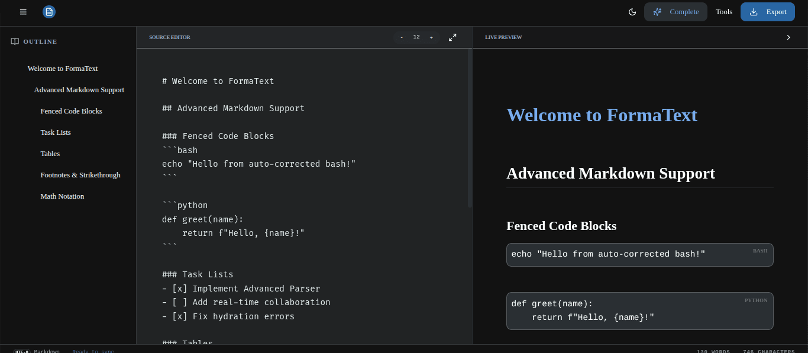Click the Complete AI button
Image resolution: width=808 pixels, height=353 pixels.
676,12
